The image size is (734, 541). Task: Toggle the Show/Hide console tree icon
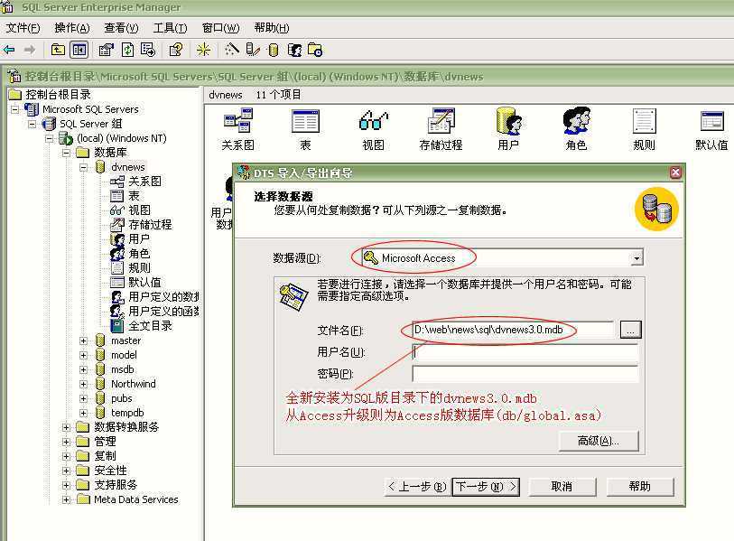[x=79, y=50]
